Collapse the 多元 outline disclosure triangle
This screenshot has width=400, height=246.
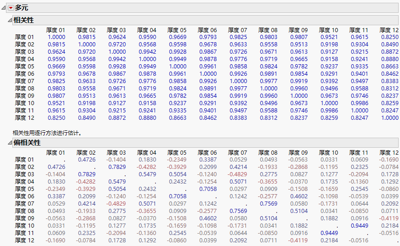click(x=4, y=8)
